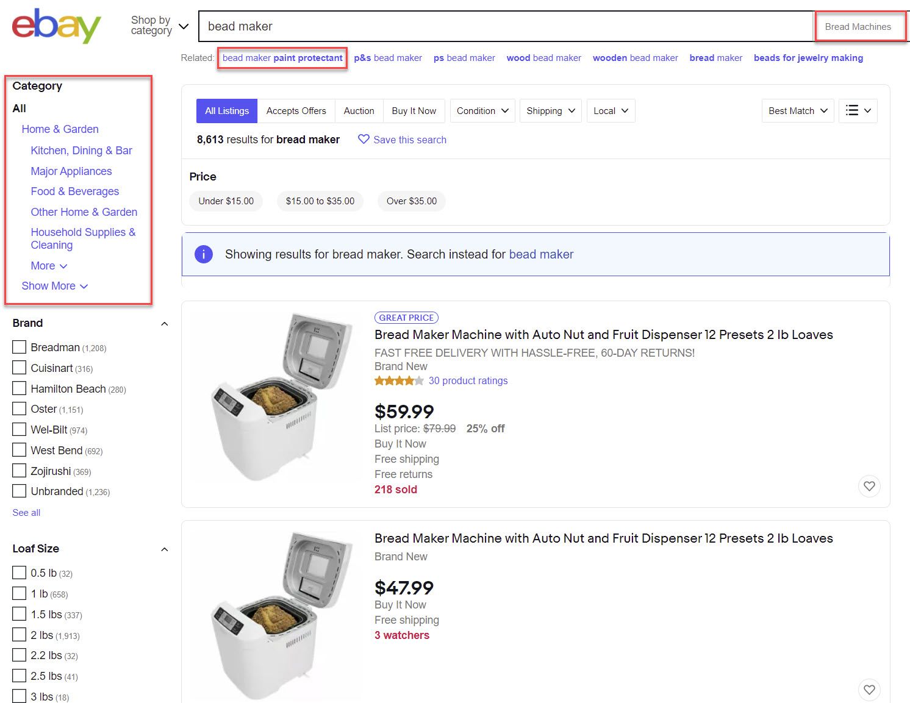Open the Shipping filter dropdown
The width and height of the screenshot is (910, 703).
pos(550,110)
